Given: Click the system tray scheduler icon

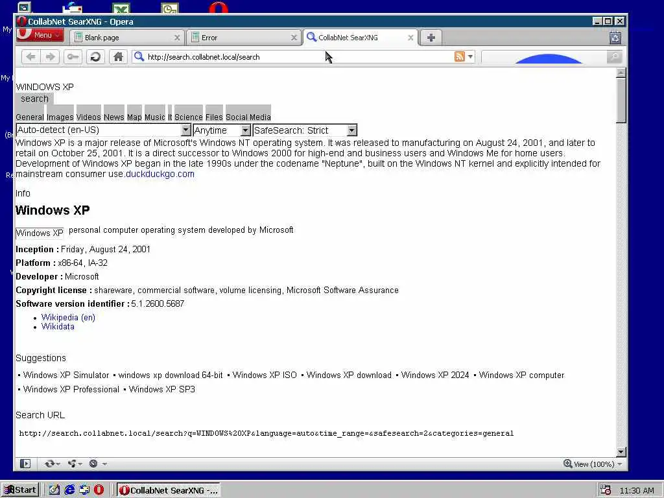Looking at the screenshot, I should pyautogui.click(x=606, y=490).
